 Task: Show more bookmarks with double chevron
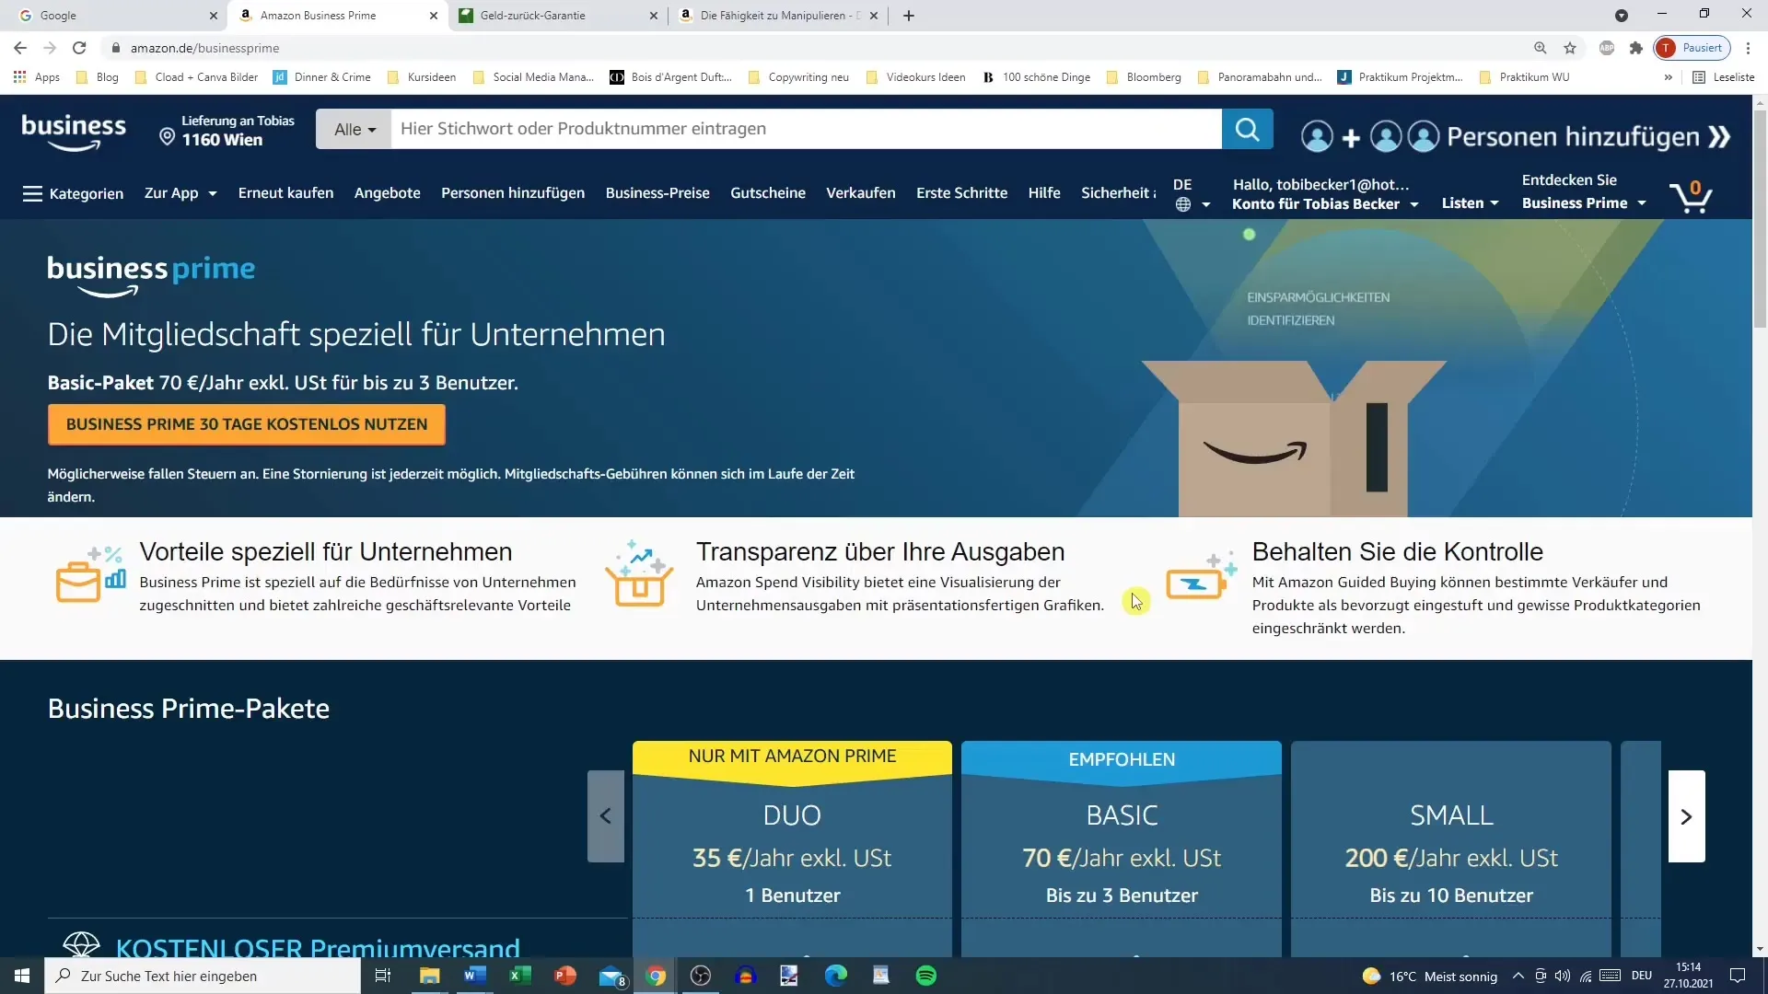[1668, 77]
